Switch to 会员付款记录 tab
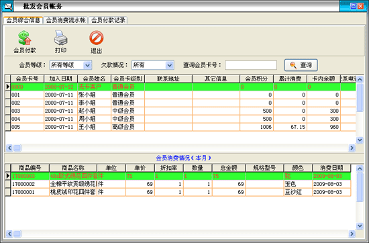The height and width of the screenshot is (243, 369). pos(108,20)
